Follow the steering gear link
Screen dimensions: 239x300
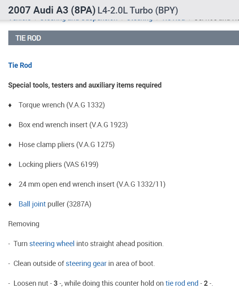86,263
